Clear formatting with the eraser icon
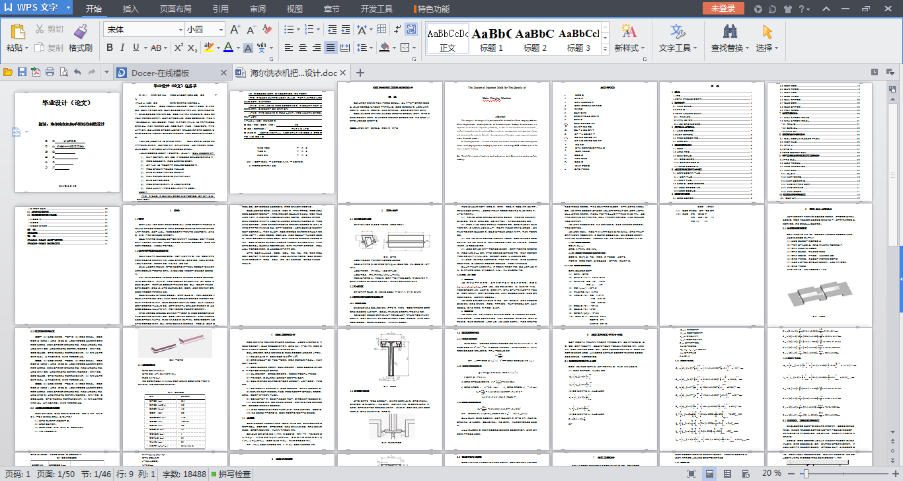This screenshot has height=481, width=903. [x=267, y=30]
